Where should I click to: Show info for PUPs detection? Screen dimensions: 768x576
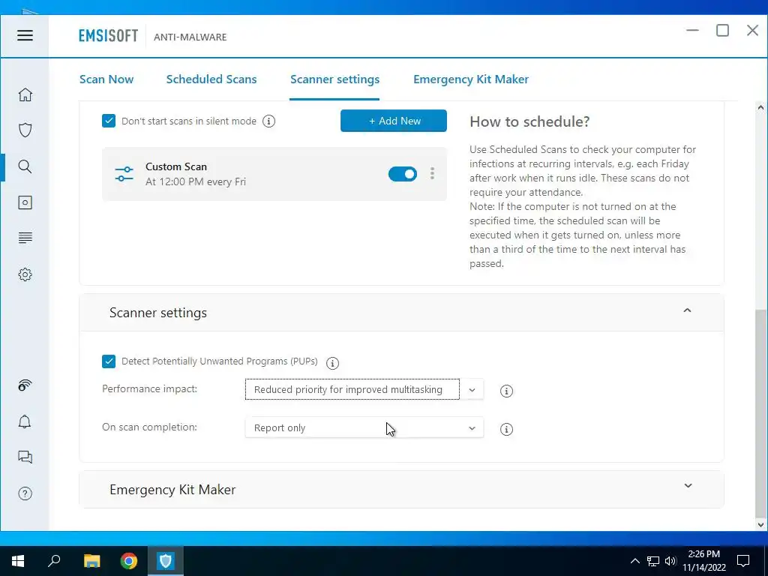[332, 363]
